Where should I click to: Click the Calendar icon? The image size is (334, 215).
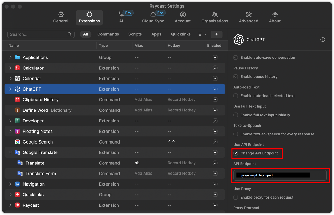[x=17, y=79]
